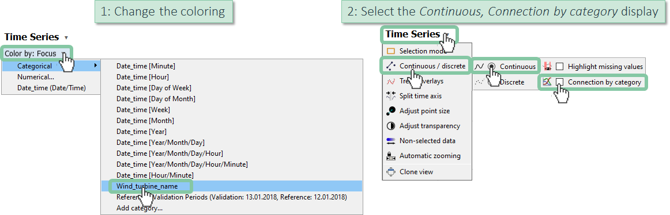Check the Connection by category checkbox
The image size is (670, 215).
[x=559, y=82]
